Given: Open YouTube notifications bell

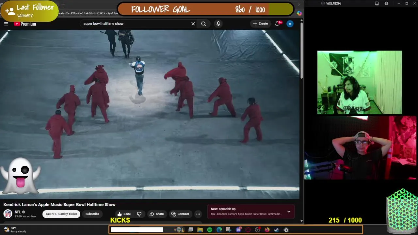Looking at the screenshot, I should click(278, 23).
